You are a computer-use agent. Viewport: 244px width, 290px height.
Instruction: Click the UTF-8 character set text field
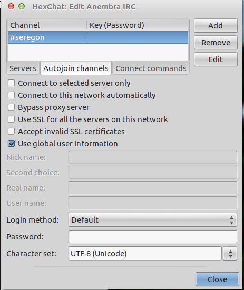tap(145, 254)
